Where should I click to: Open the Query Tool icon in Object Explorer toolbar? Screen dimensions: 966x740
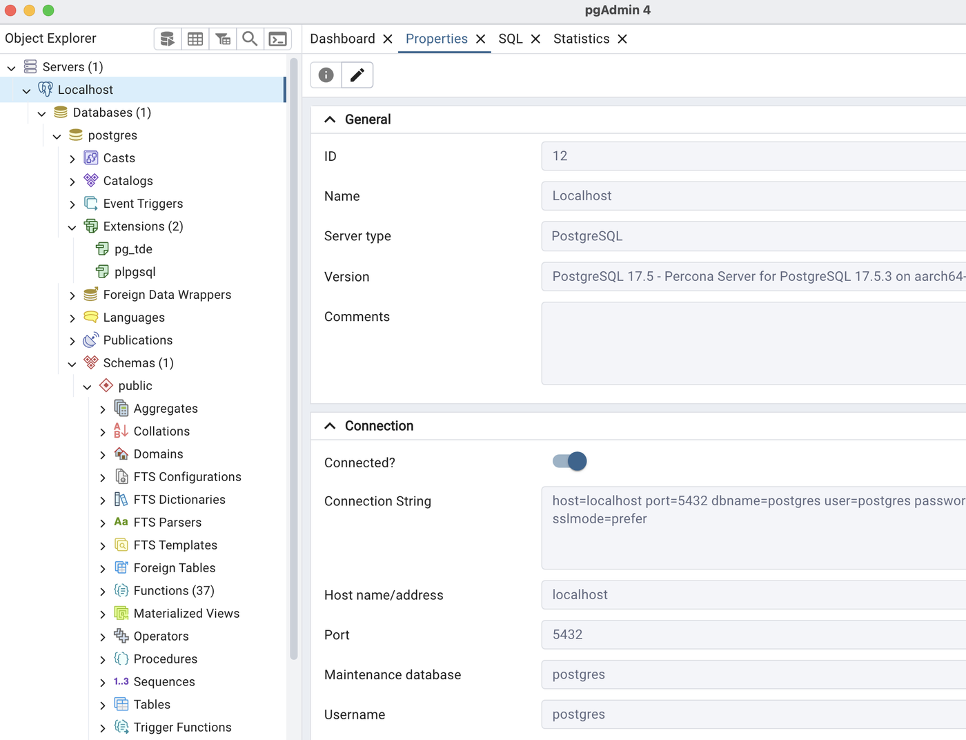point(167,38)
